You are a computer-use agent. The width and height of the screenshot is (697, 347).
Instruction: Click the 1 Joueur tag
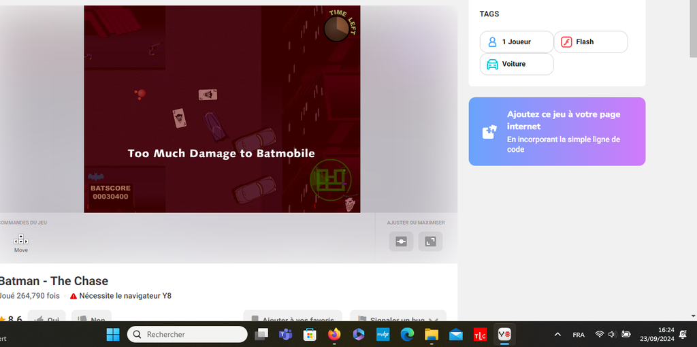click(x=517, y=42)
